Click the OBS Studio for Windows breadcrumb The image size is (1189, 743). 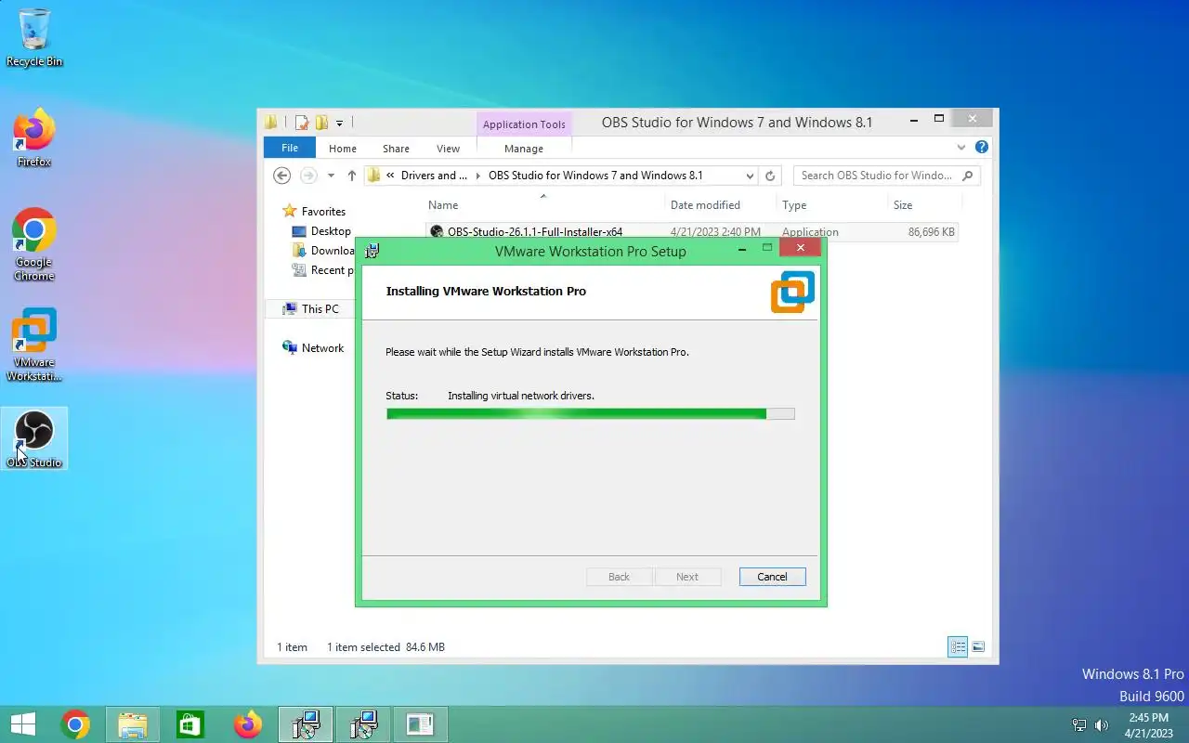pyautogui.click(x=595, y=176)
